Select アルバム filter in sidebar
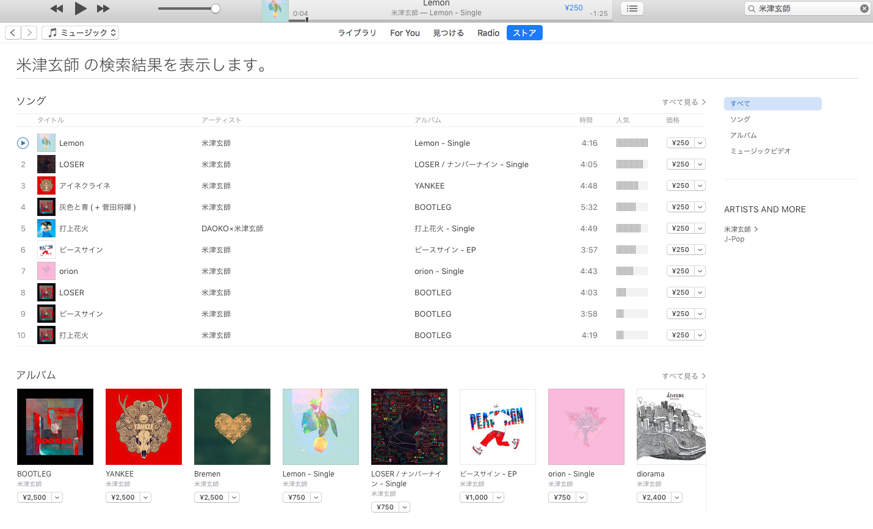Image resolution: width=873 pixels, height=529 pixels. click(x=744, y=135)
